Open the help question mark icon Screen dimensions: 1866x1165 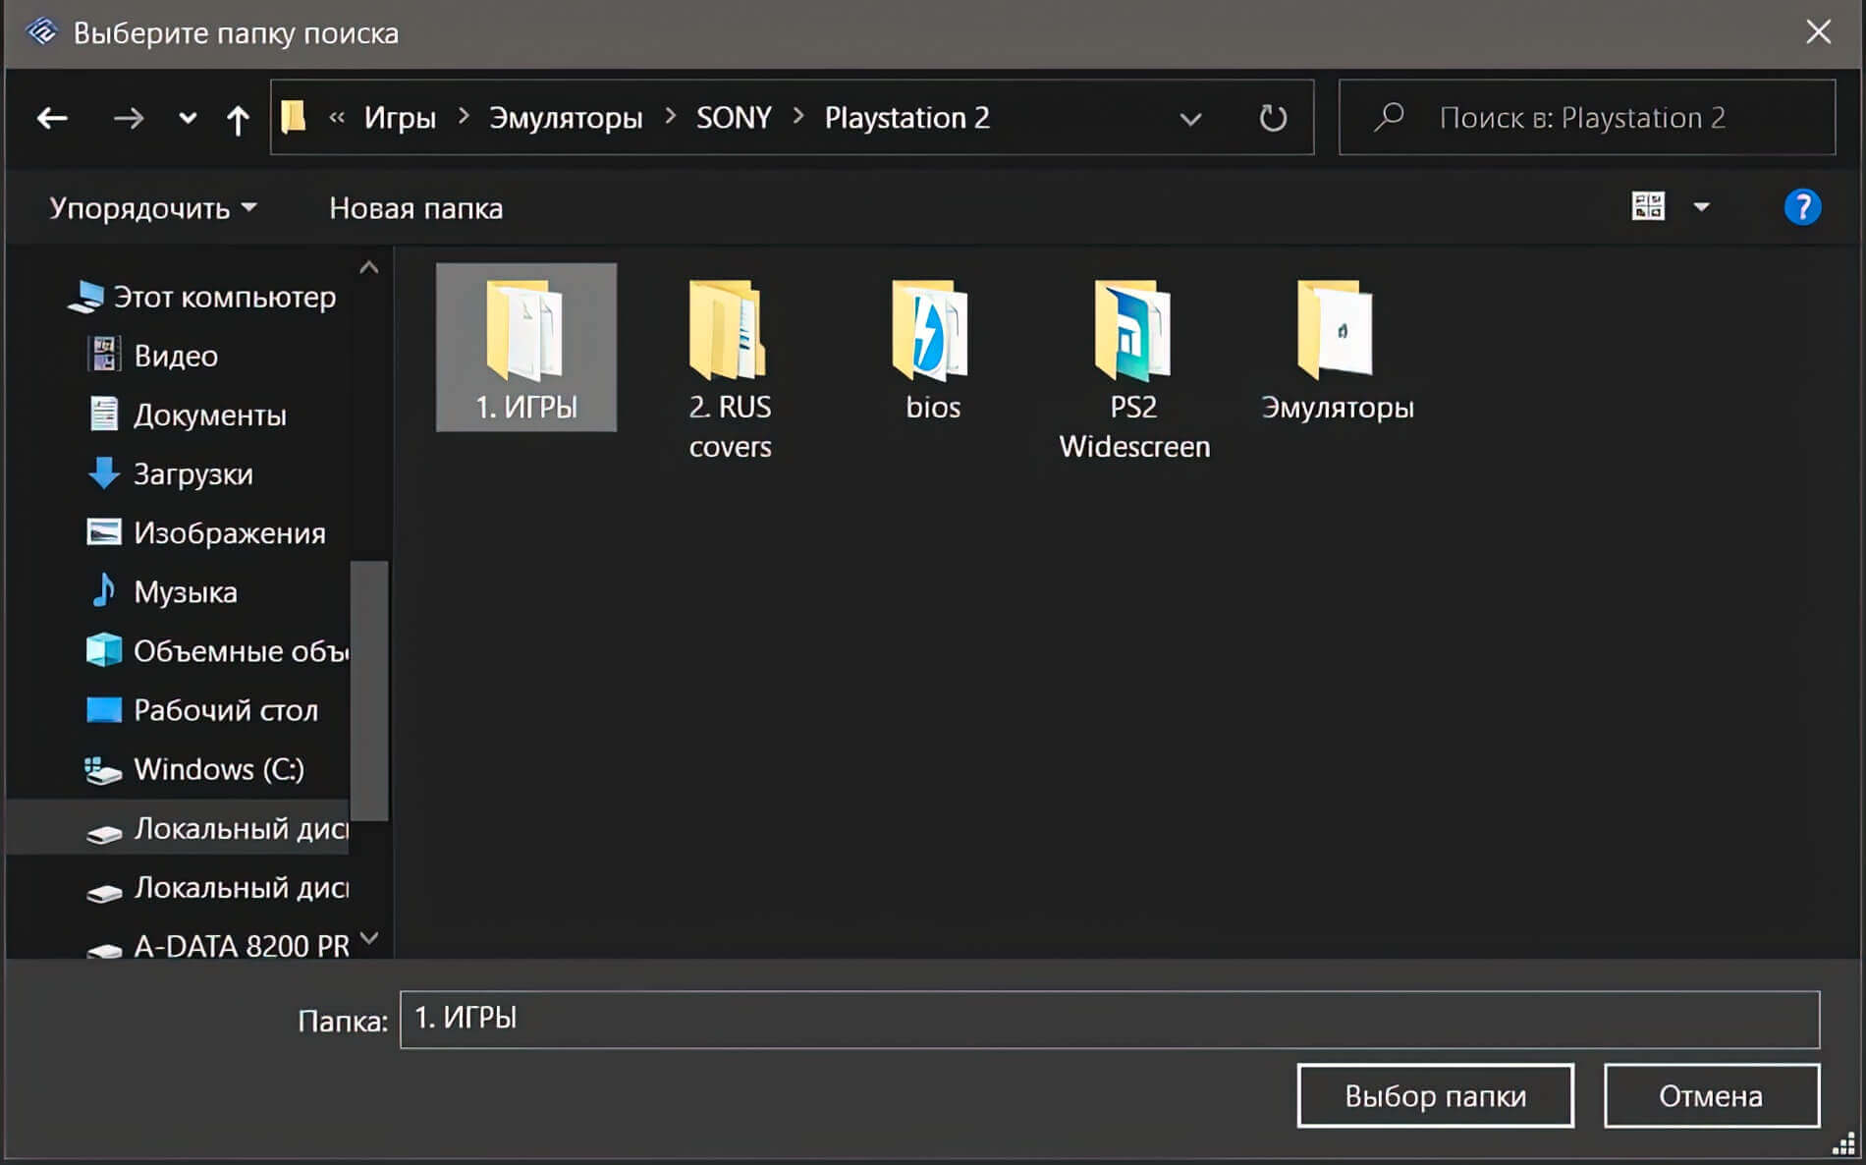tap(1801, 207)
